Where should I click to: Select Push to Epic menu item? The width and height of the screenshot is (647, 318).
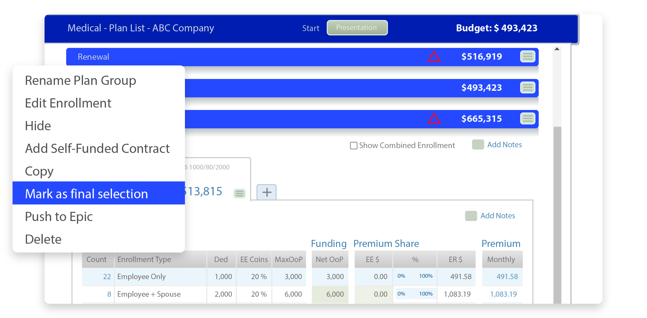(x=99, y=216)
